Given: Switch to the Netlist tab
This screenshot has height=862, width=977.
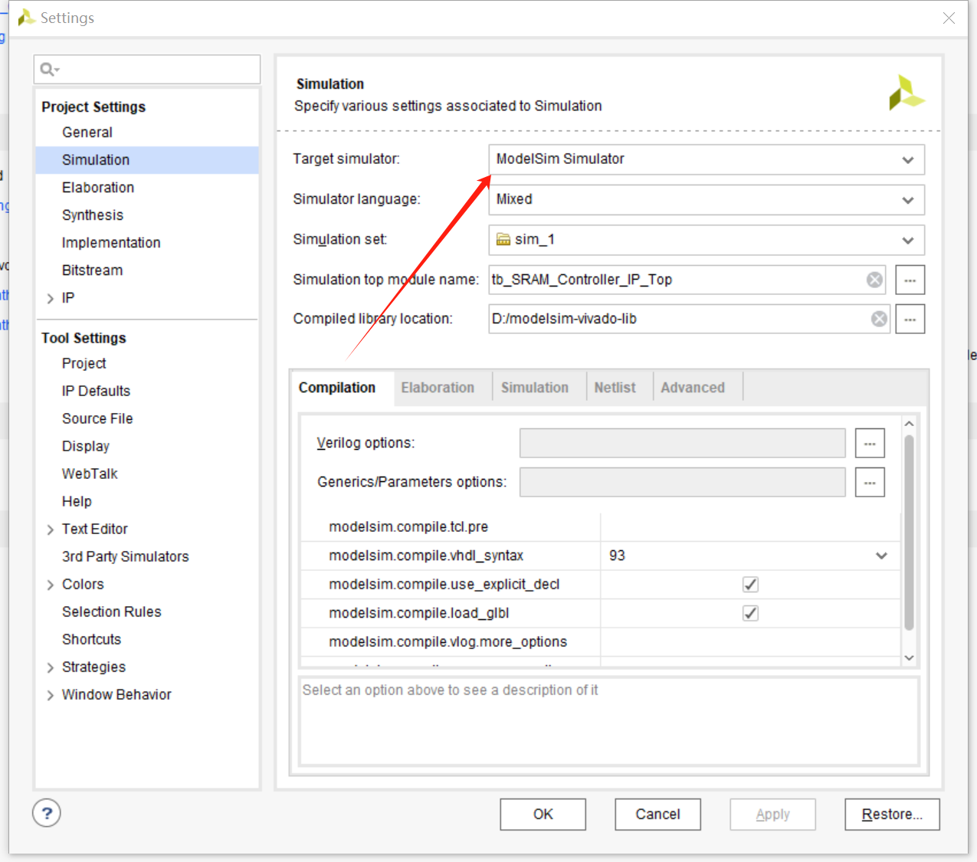Looking at the screenshot, I should click(x=615, y=388).
